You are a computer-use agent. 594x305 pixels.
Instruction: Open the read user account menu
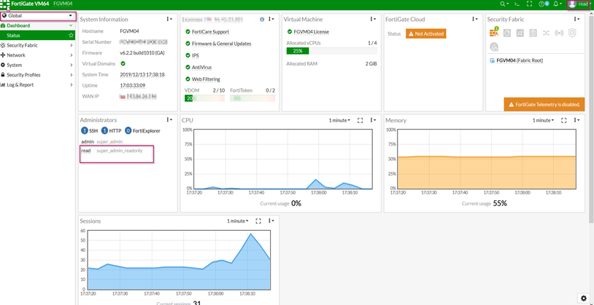(x=579, y=4)
